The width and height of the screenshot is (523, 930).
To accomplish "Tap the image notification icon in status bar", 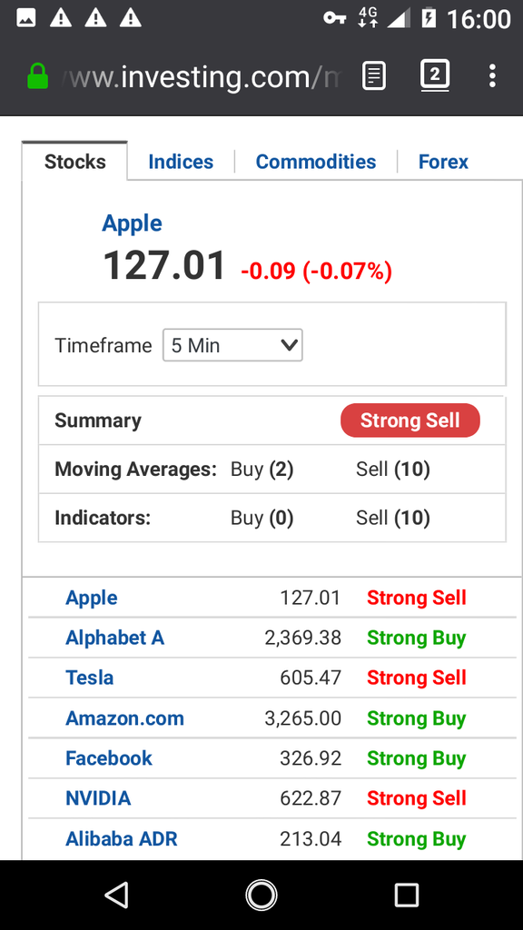I will [25, 18].
